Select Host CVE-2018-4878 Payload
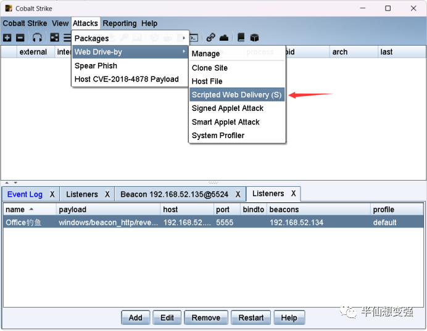 [130, 79]
